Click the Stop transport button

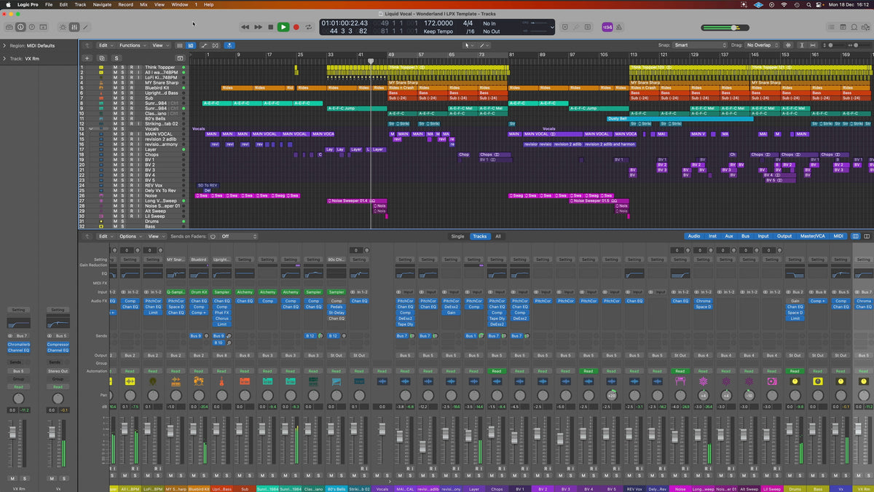click(x=270, y=27)
